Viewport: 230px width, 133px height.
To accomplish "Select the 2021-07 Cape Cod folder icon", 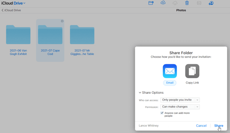I will tap(50, 35).
